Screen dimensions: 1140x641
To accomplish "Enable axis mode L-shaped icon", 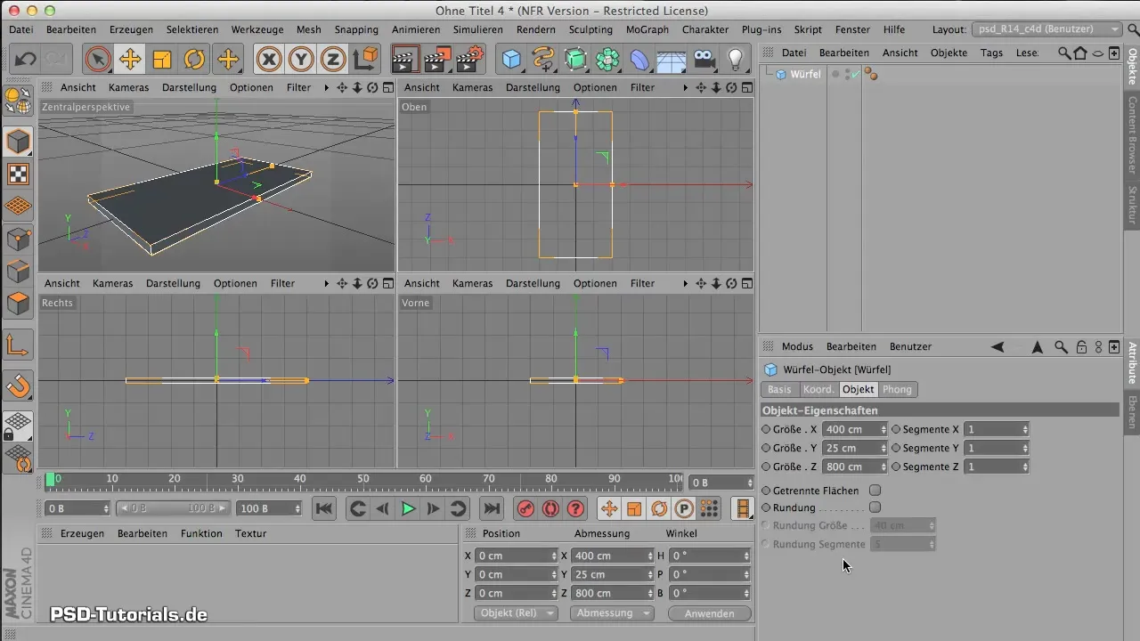I will click(x=18, y=345).
